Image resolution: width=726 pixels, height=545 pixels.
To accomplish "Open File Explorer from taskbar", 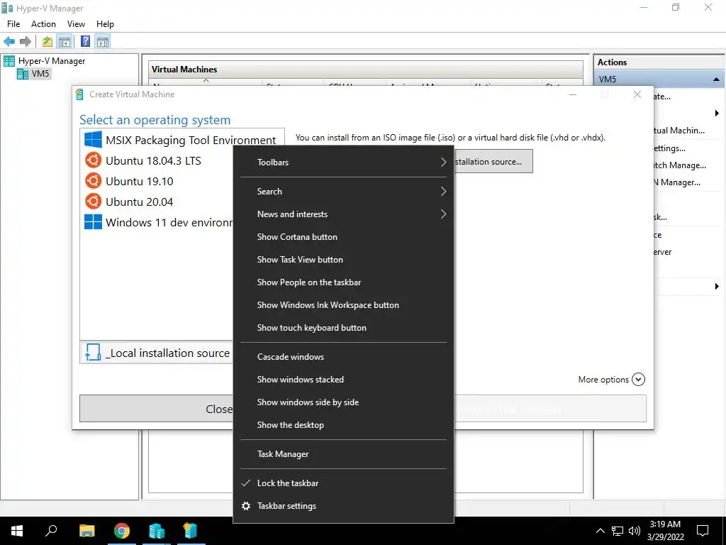I will point(87,531).
